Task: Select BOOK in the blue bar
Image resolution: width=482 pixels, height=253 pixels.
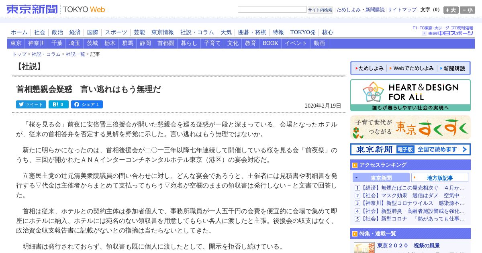Action: pos(270,43)
